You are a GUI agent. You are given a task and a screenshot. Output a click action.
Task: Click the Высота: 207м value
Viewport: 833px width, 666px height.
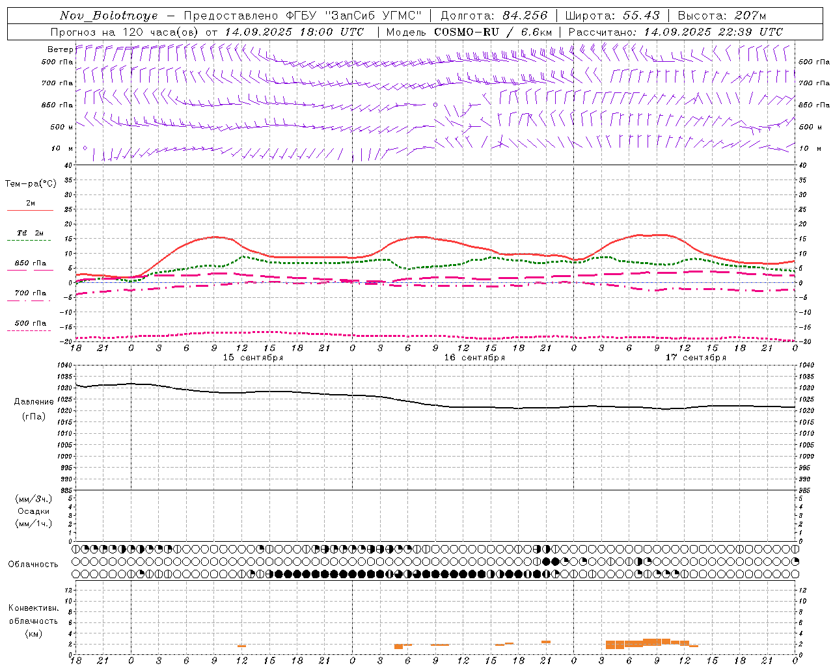point(722,16)
